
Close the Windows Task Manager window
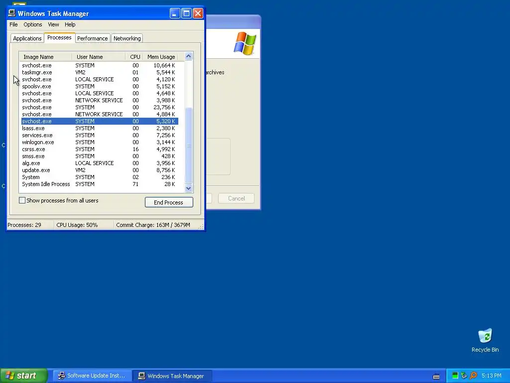tap(198, 13)
